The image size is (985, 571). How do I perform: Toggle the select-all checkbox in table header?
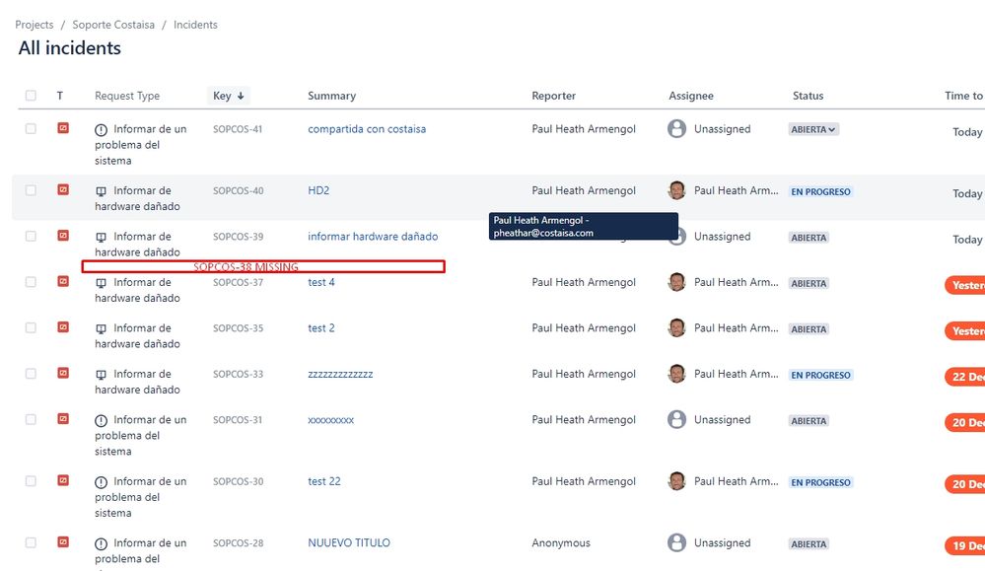[x=31, y=96]
